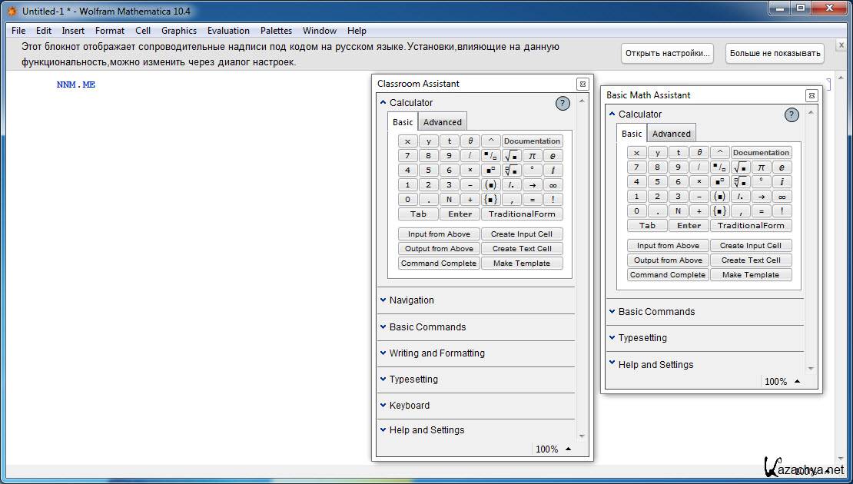This screenshot has width=853, height=484.
Task: Click the infinity symbol in Basic Math Assistant
Action: tap(782, 197)
